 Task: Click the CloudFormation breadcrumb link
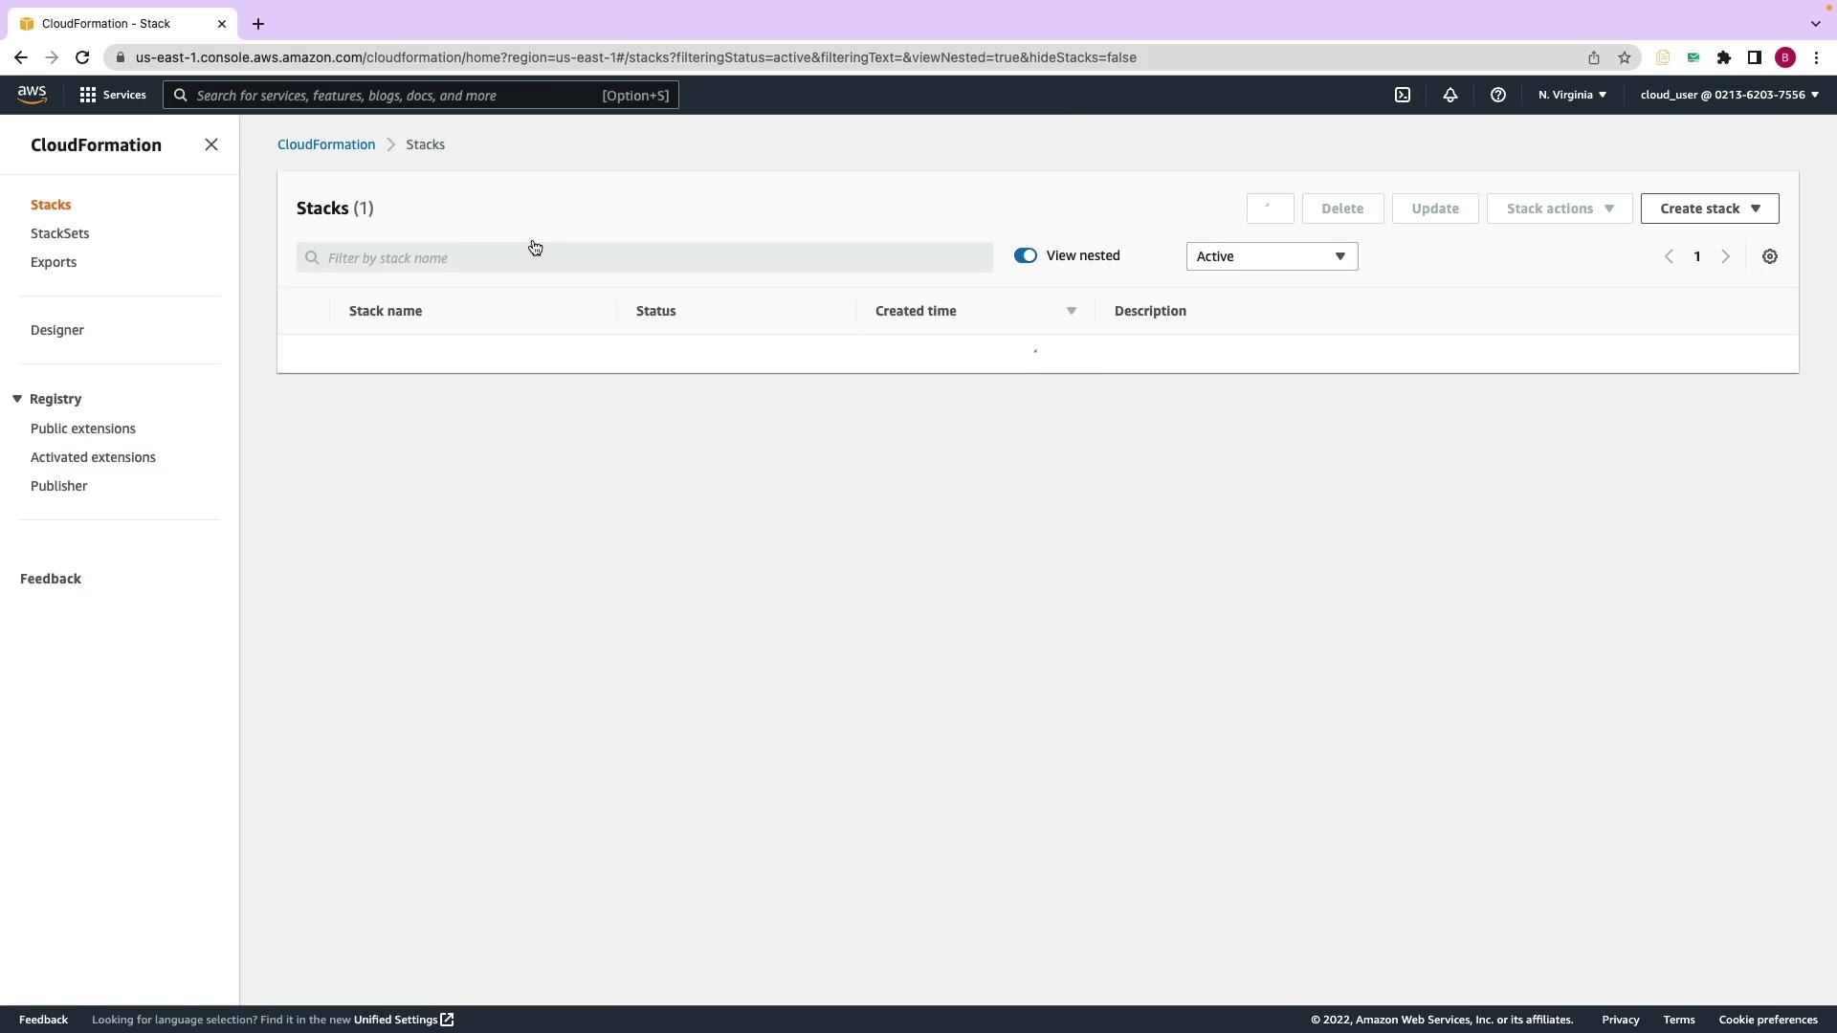pyautogui.click(x=326, y=144)
